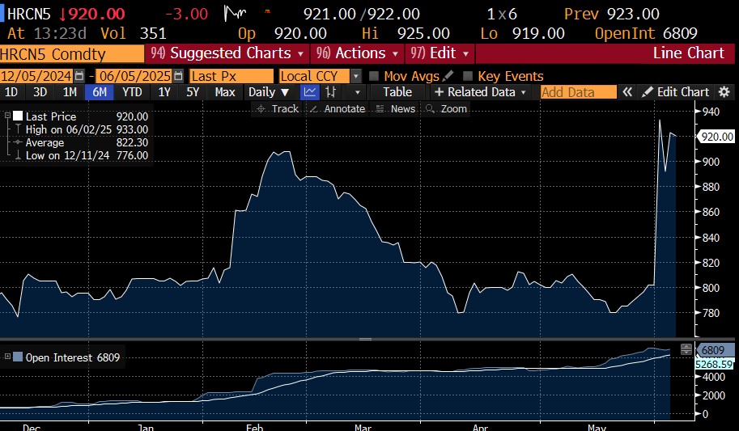Switch to the candlestick chart icon
This screenshot has height=431, width=739.
[x=331, y=92]
